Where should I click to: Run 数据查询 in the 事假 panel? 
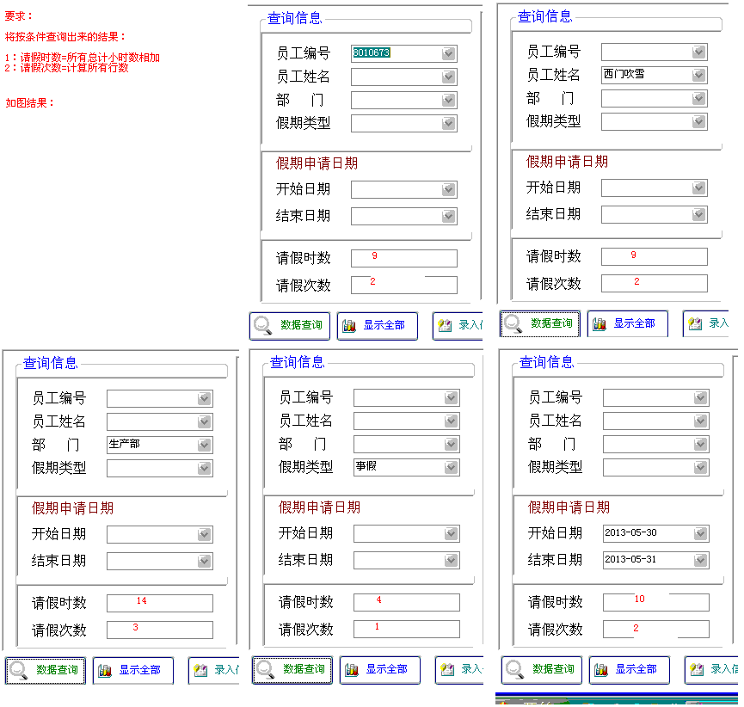(x=292, y=669)
